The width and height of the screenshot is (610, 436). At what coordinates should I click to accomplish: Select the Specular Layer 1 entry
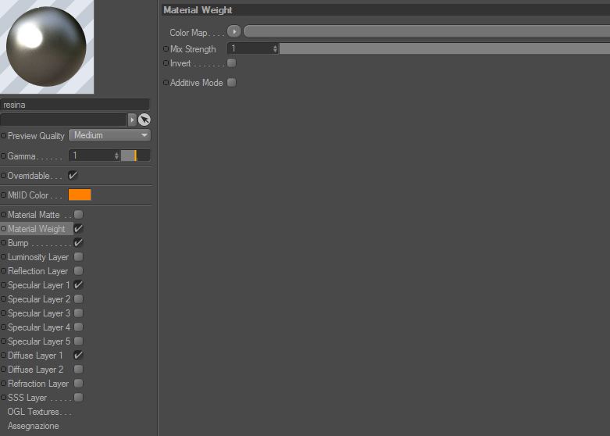38,285
